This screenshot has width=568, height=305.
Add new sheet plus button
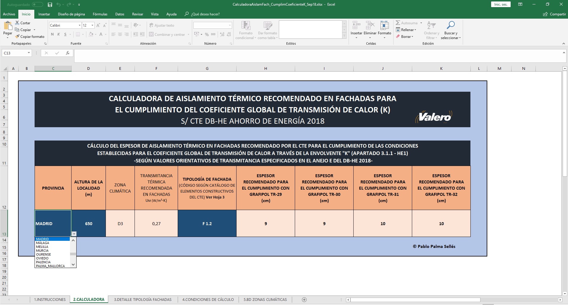tap(304, 299)
